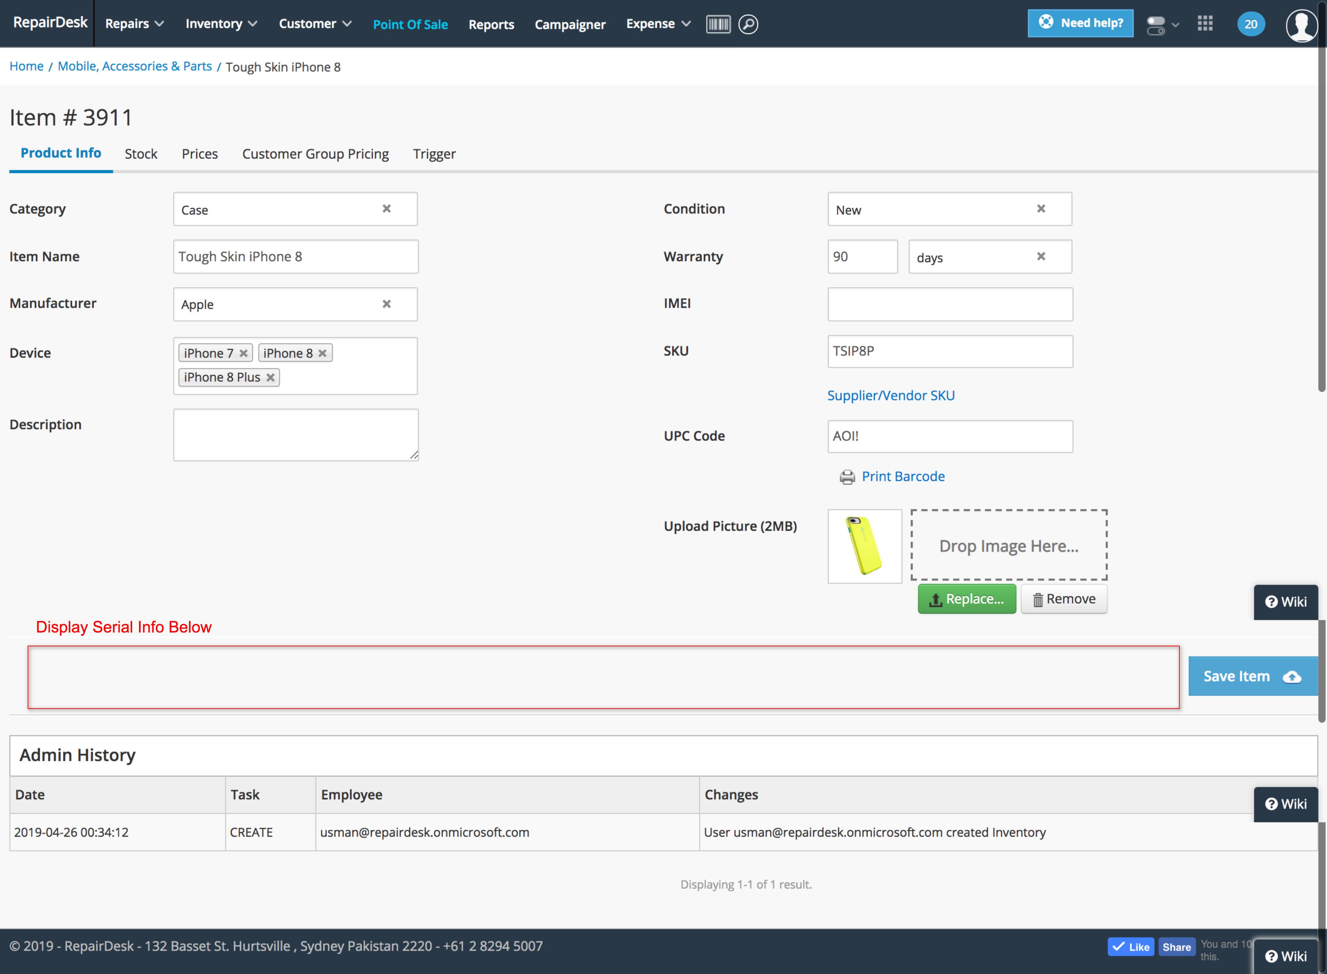Remove the iPhone 7 device tag

pos(243,353)
